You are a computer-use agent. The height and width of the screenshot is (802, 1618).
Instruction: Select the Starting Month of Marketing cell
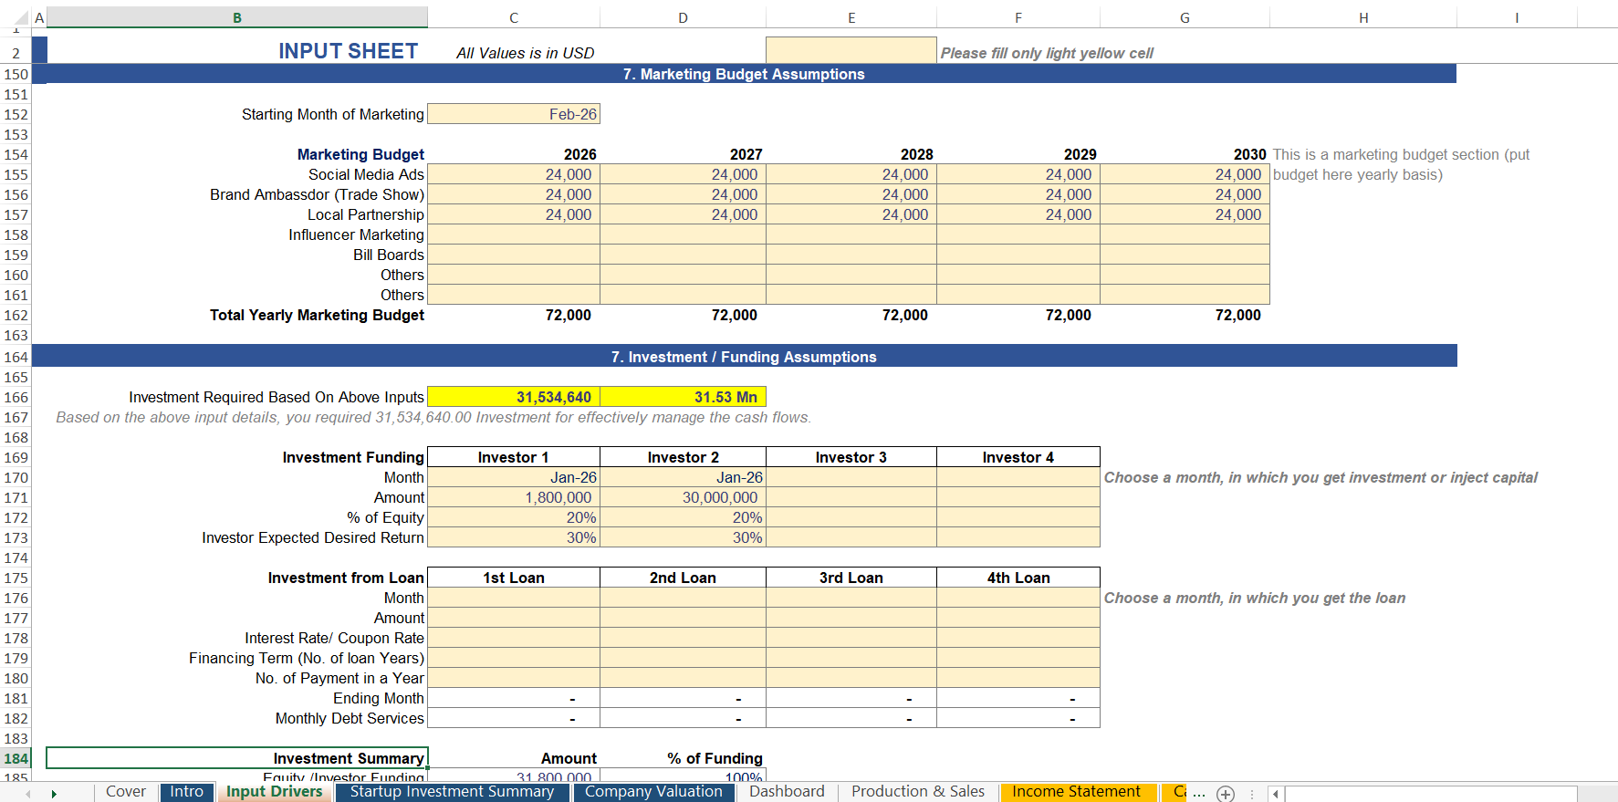click(x=514, y=114)
